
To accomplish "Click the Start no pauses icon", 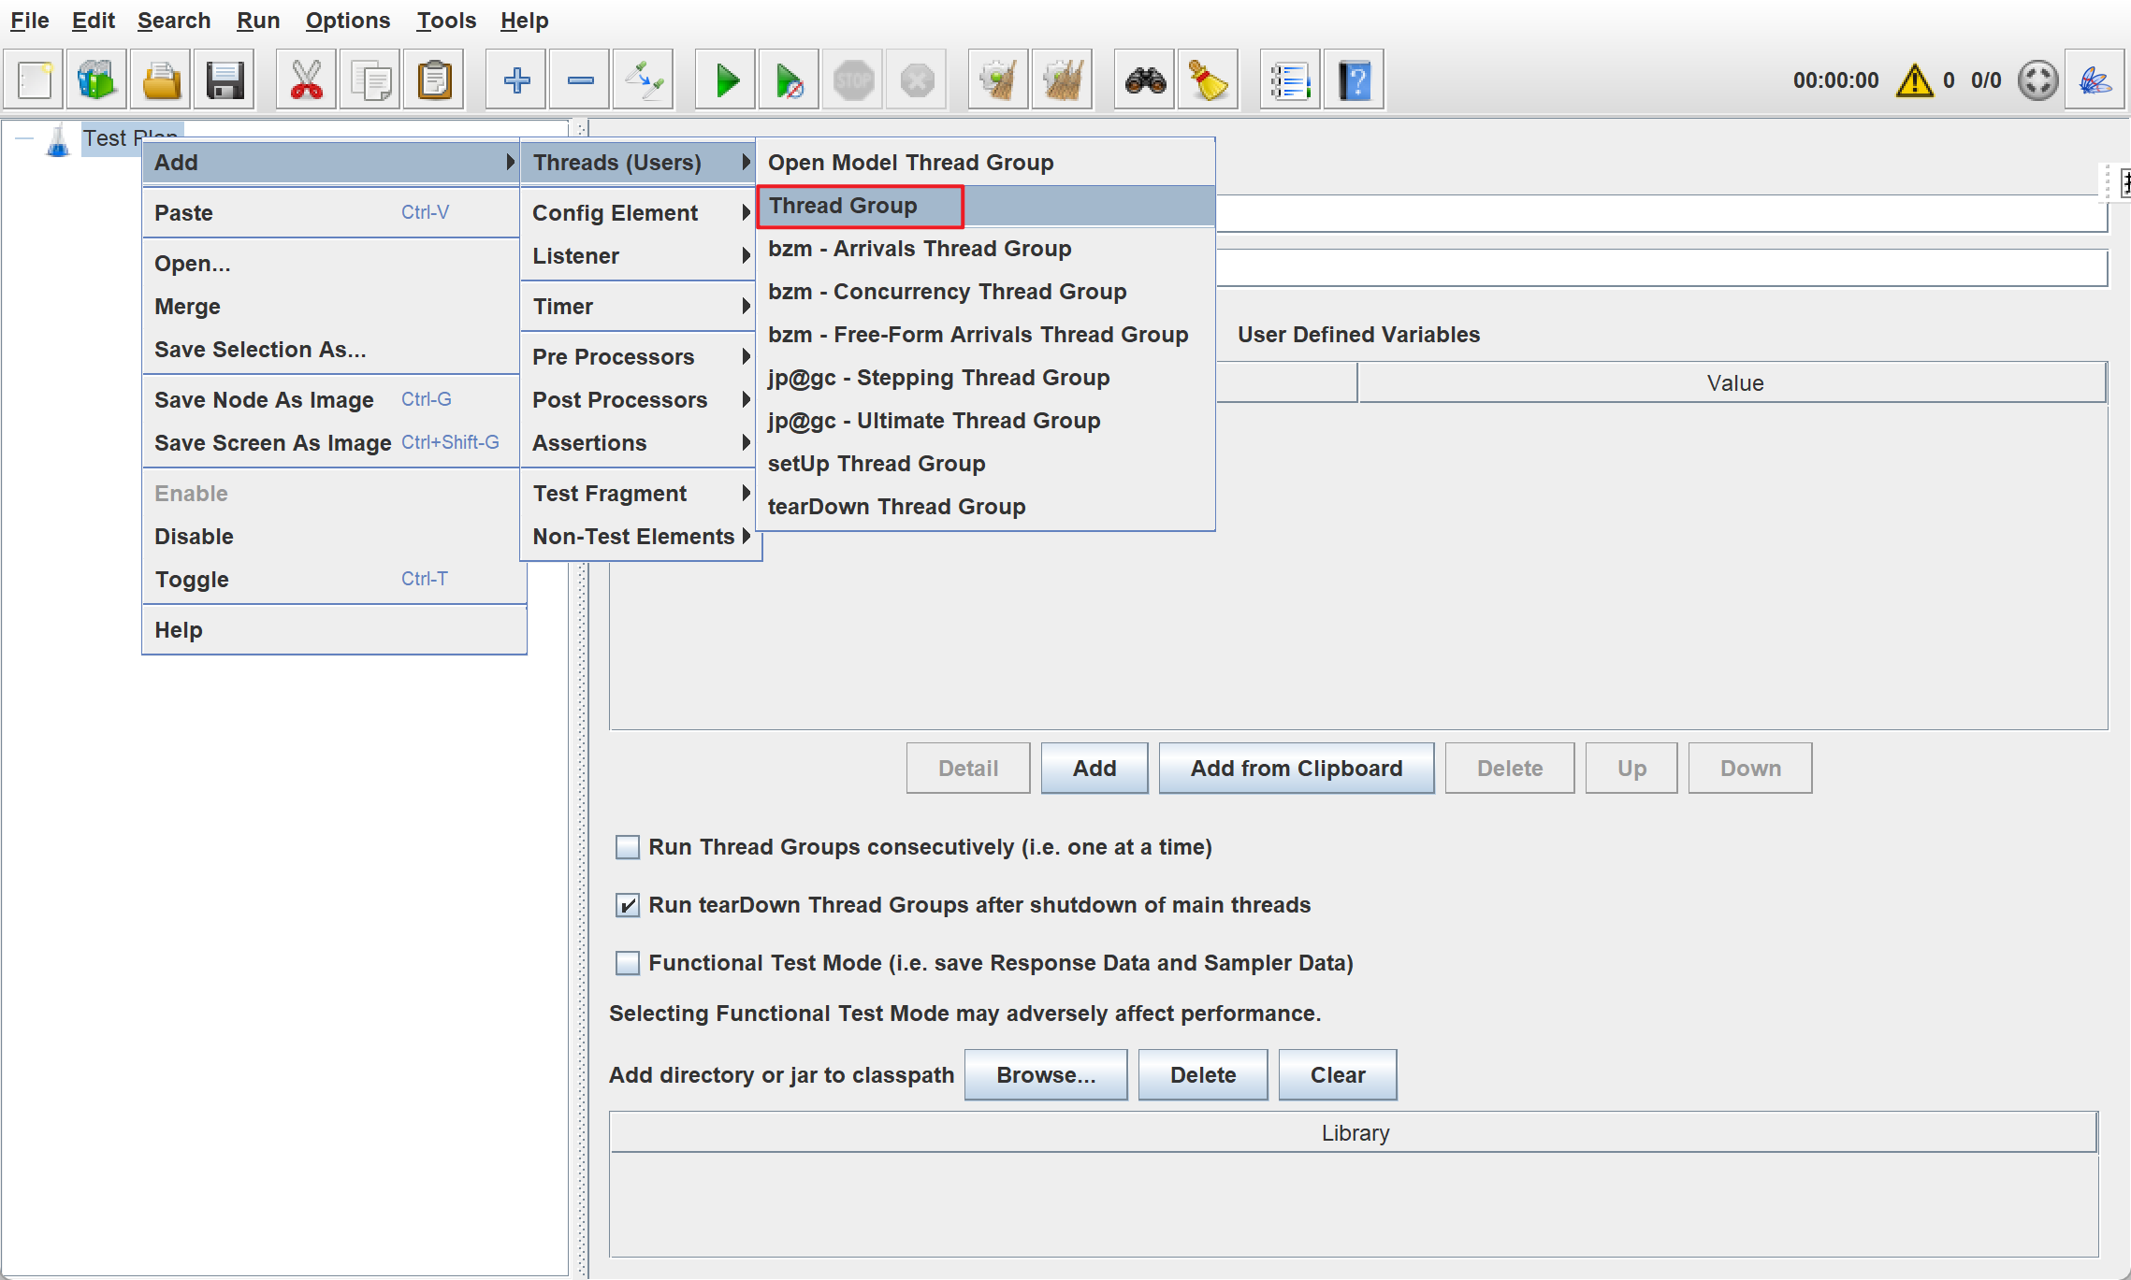I will click(789, 81).
